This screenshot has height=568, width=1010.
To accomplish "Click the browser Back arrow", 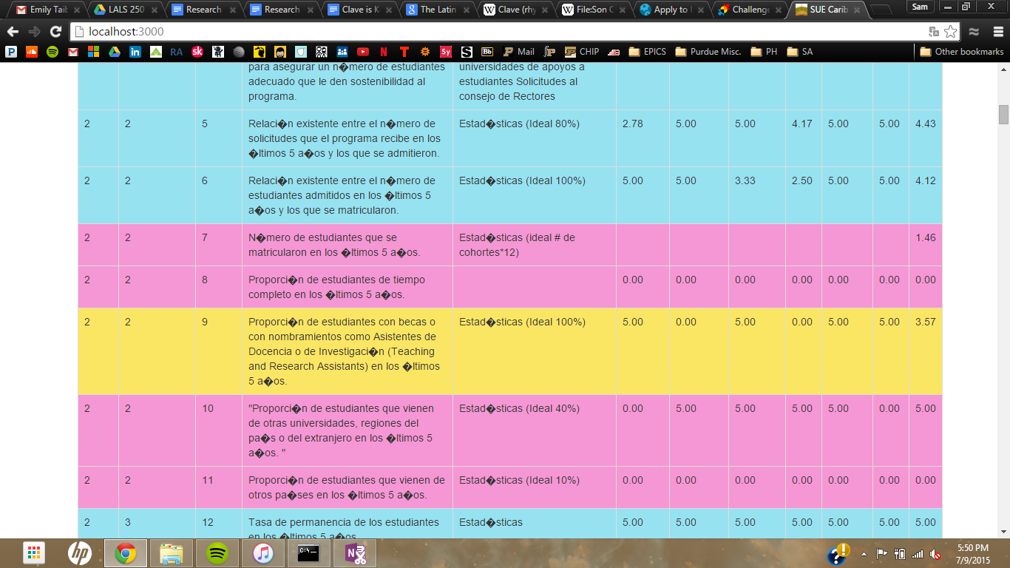I will click(13, 32).
